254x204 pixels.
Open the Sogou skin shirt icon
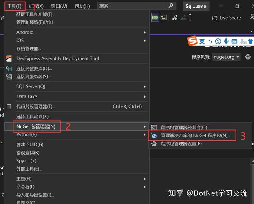click(250, 41)
